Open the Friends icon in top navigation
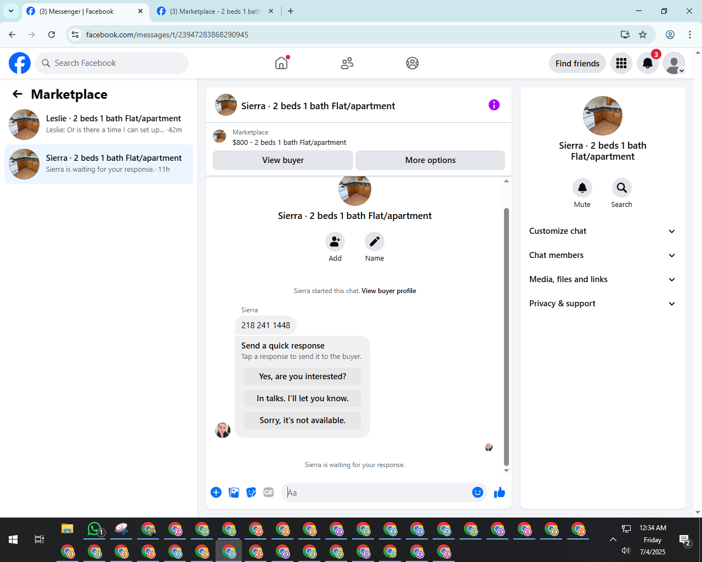This screenshot has height=562, width=702. pyautogui.click(x=347, y=63)
